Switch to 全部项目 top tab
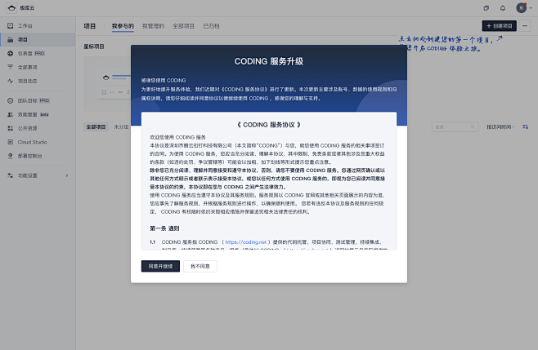Screen dimensions: 538x350 point(184,26)
